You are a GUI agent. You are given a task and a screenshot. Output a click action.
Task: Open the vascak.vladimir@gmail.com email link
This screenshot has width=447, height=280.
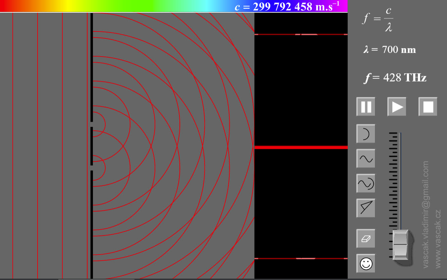click(426, 214)
